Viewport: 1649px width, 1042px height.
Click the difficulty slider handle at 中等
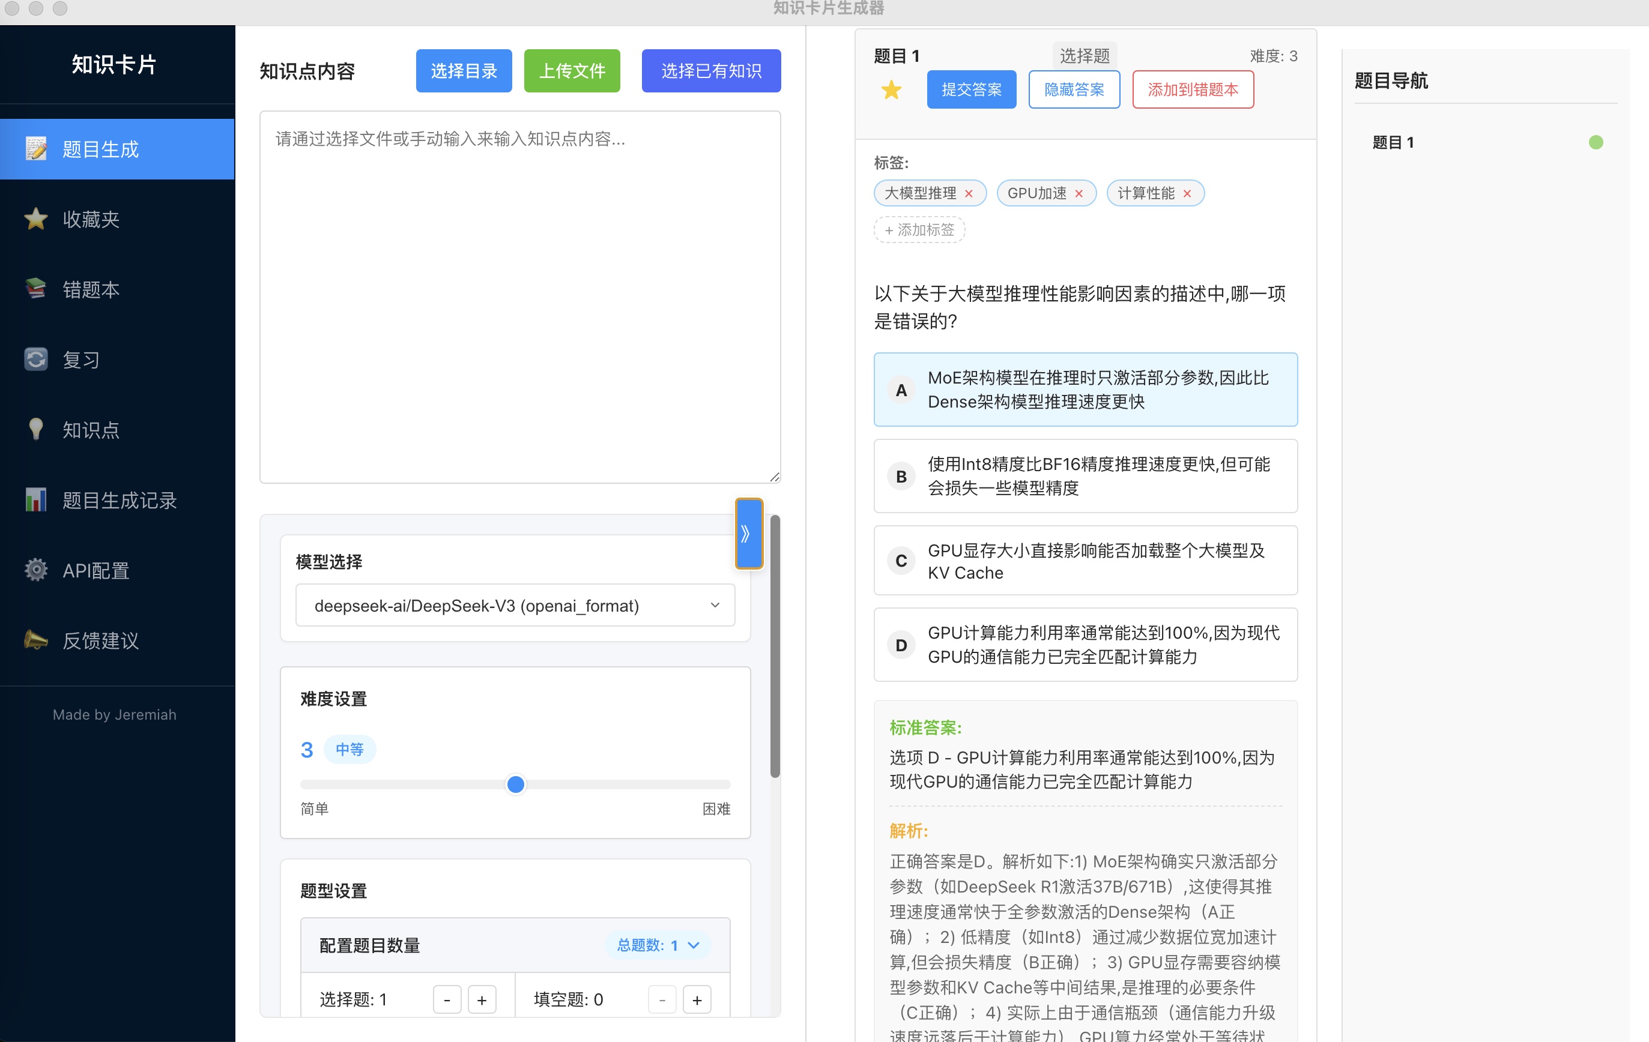[x=516, y=784]
